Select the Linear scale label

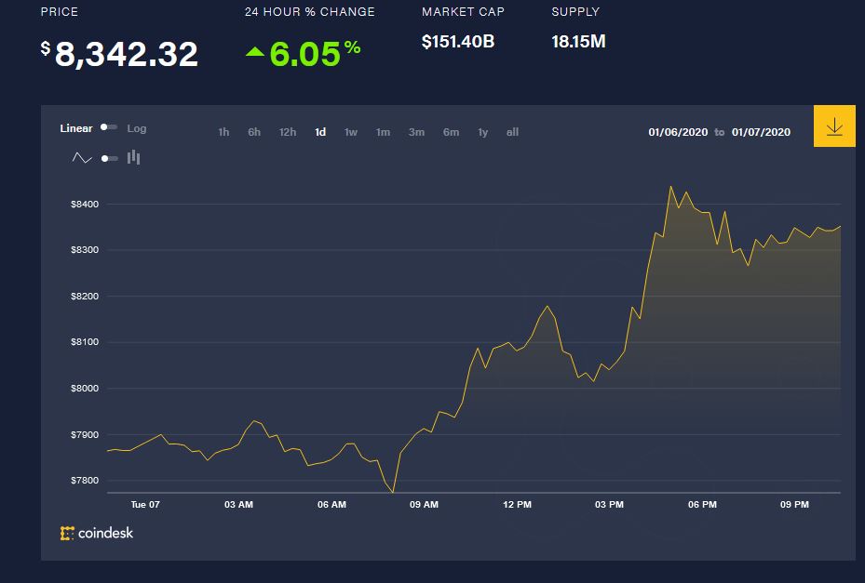point(76,128)
